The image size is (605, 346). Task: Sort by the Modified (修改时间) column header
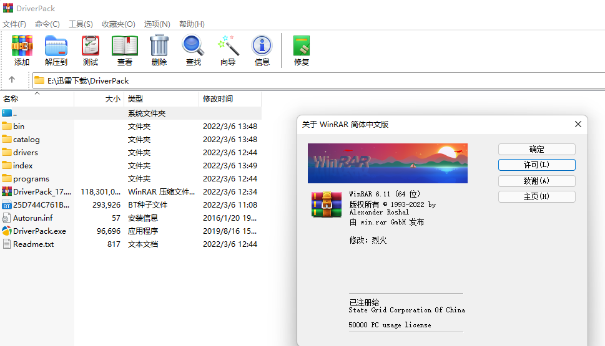pos(230,99)
